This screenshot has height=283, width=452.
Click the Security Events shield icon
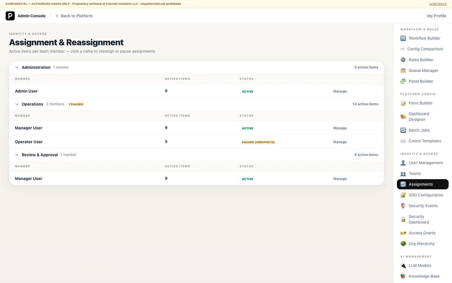403,206
